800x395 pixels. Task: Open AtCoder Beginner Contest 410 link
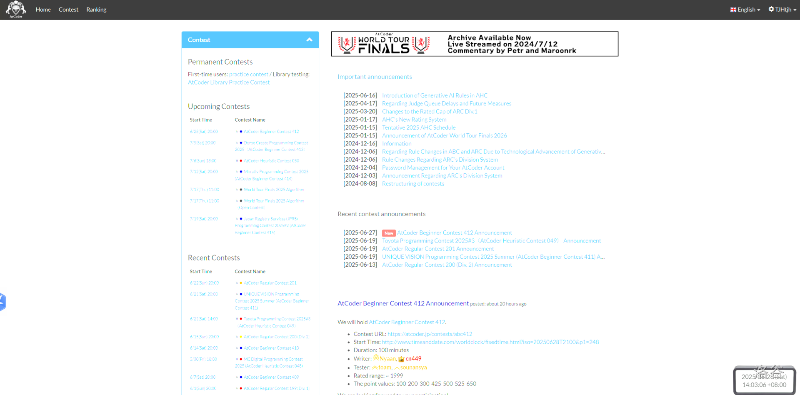tap(271, 348)
